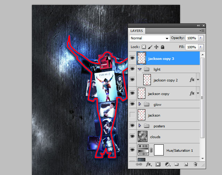Screen dimensions: 222x175
Task: Click the Opacity label
Action: pyautogui.click(x=178, y=38)
